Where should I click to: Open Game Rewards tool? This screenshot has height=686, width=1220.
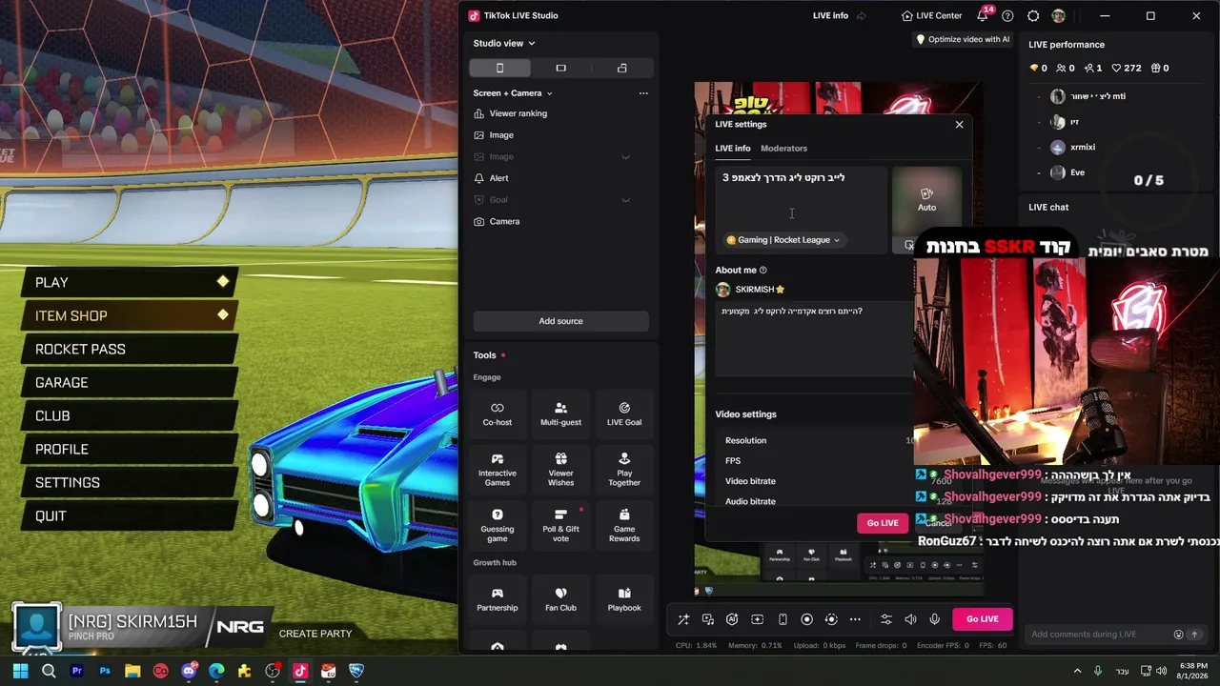pyautogui.click(x=624, y=525)
